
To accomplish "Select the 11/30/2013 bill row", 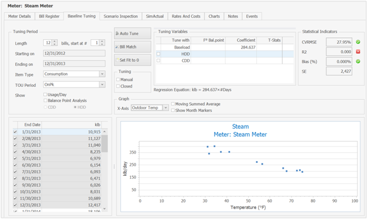I will tap(57, 199).
